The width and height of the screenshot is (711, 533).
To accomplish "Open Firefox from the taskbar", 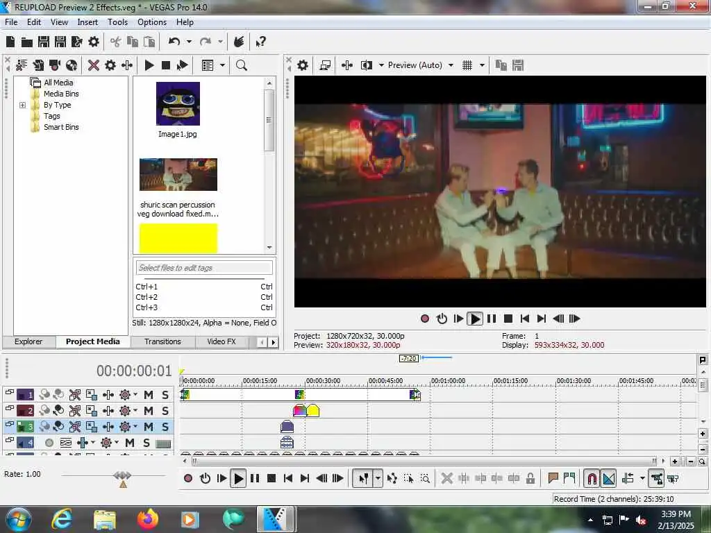I will point(148,519).
